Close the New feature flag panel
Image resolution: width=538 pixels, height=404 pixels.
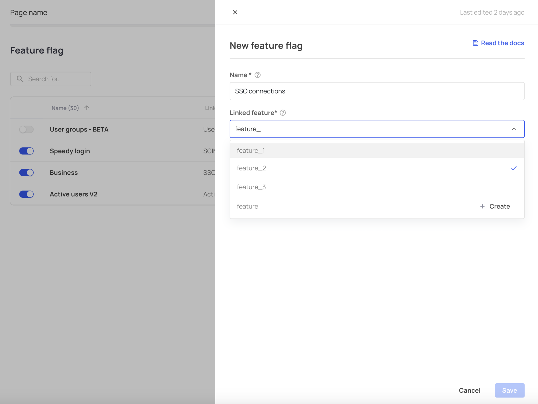[235, 12]
